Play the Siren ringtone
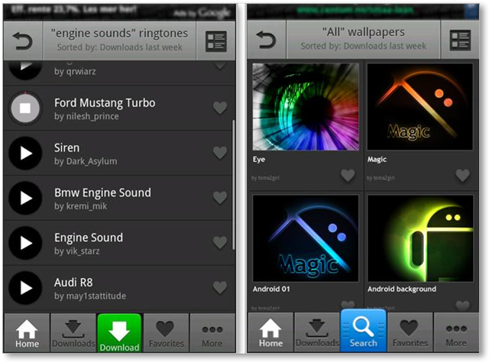This screenshot has height=362, width=489. click(x=25, y=153)
